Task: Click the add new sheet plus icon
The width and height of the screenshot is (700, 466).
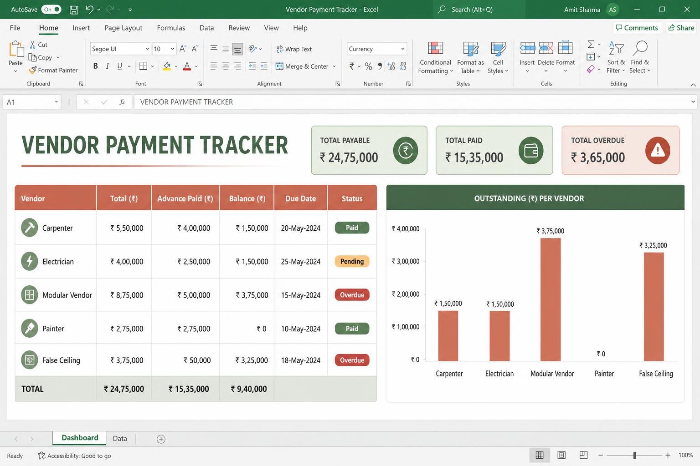Action: (x=161, y=439)
